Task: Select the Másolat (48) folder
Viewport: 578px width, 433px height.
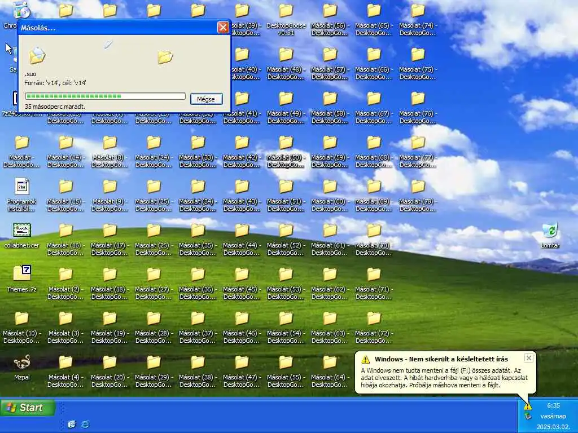Action: tap(286, 63)
